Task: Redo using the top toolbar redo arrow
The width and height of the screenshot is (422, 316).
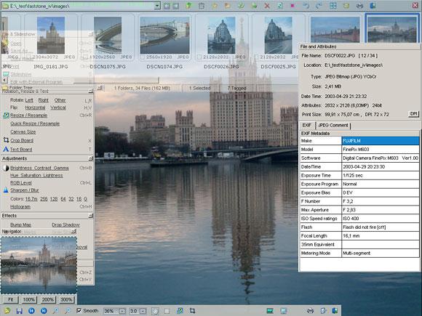Action: [x=319, y=6]
